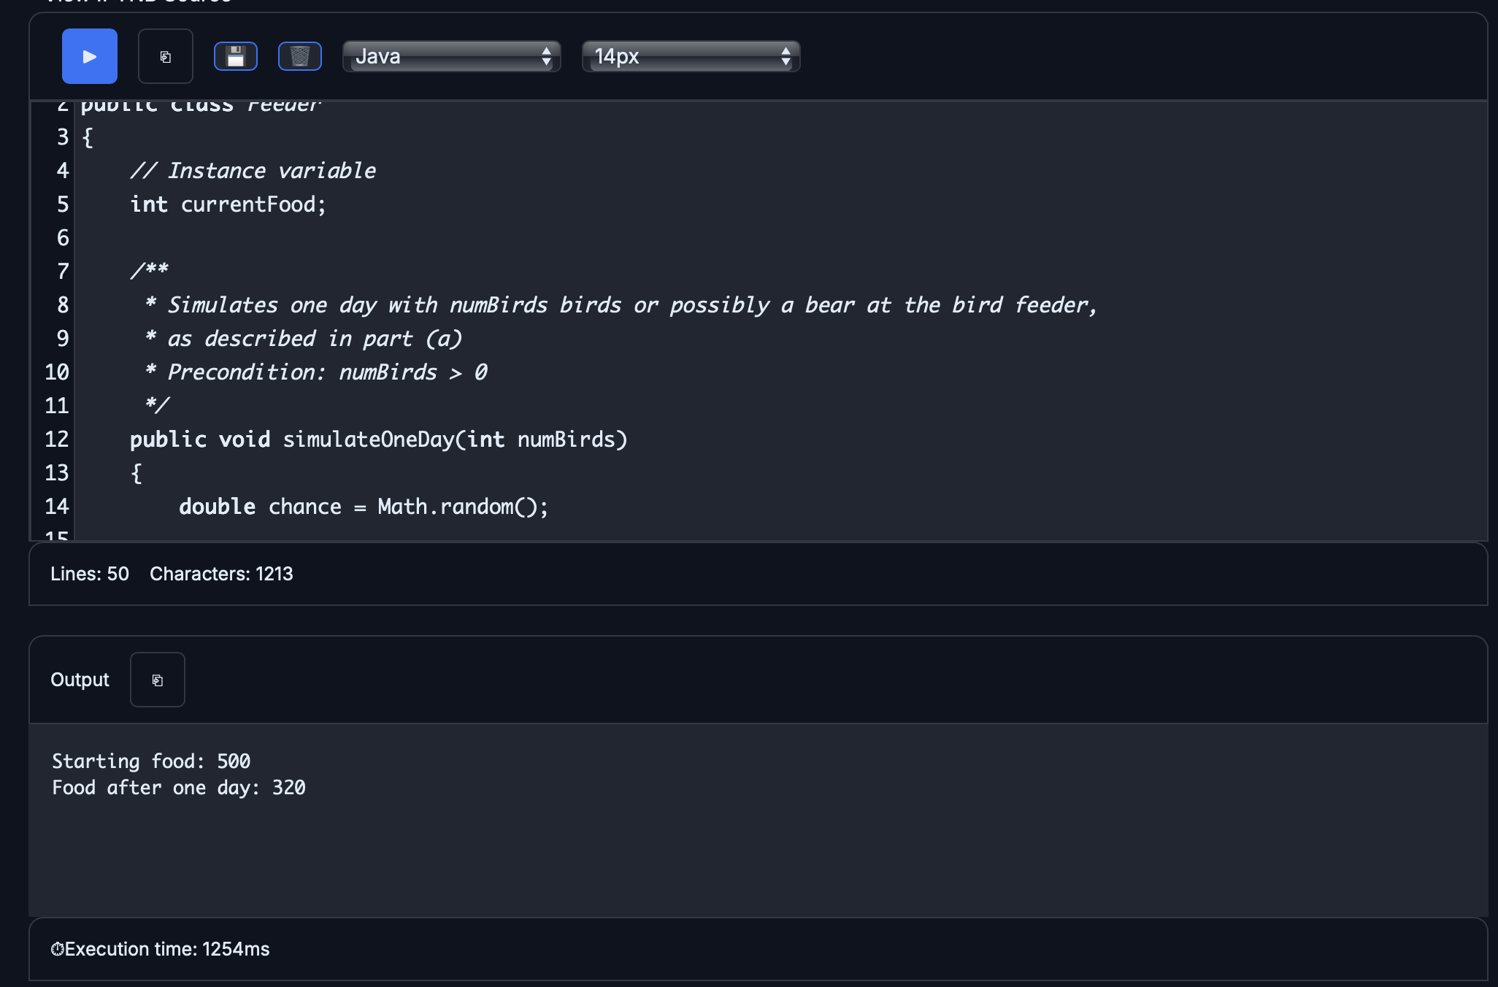Click the Characters: 1213 counter

coord(221,574)
